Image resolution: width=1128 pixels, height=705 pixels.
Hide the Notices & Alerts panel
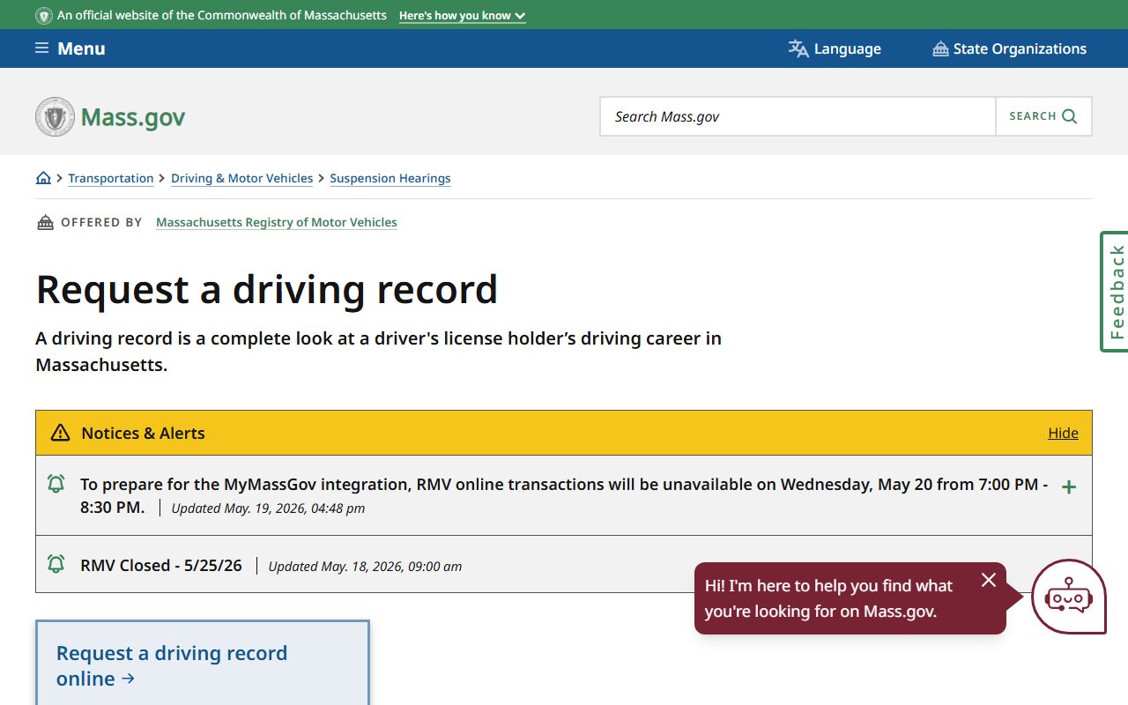[x=1063, y=433]
